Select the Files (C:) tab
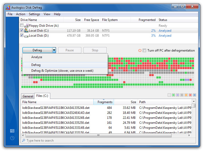The image size is (204, 151). [x=42, y=96]
